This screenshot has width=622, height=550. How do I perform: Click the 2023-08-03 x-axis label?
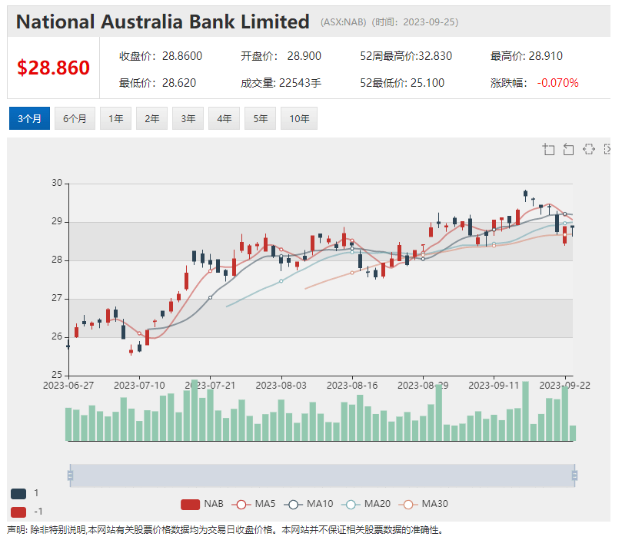click(281, 386)
